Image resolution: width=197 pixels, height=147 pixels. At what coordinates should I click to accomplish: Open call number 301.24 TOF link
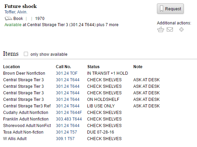point(66,73)
